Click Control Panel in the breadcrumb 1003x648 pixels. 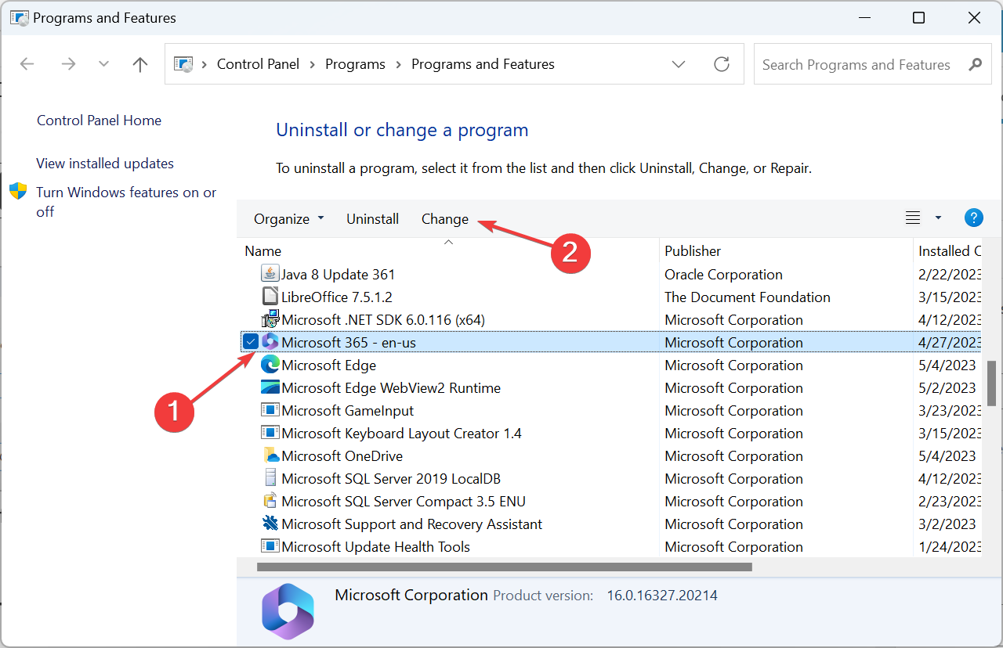pyautogui.click(x=258, y=64)
